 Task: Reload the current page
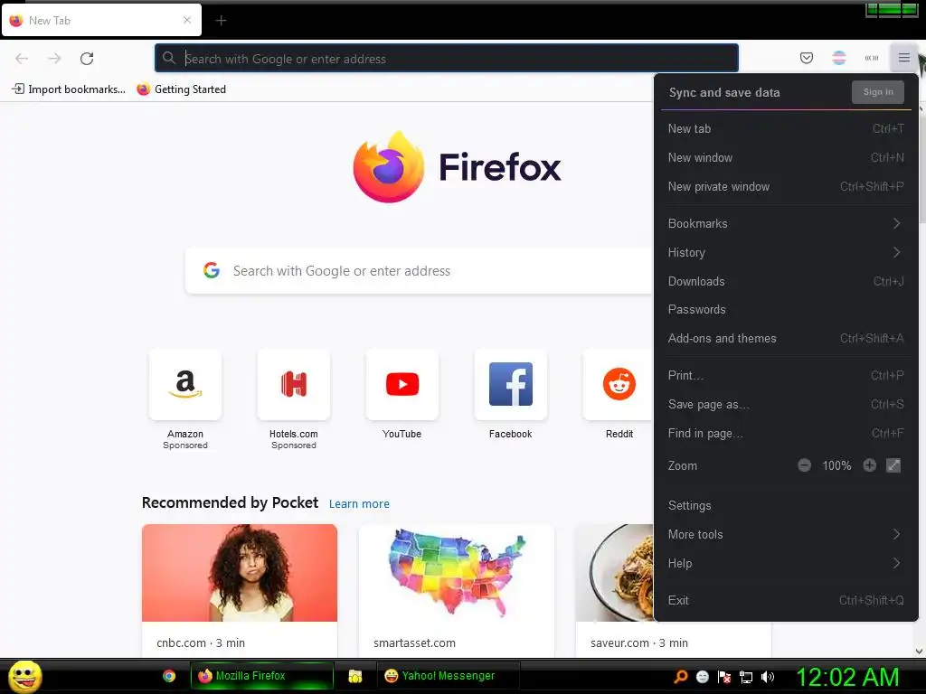click(87, 59)
